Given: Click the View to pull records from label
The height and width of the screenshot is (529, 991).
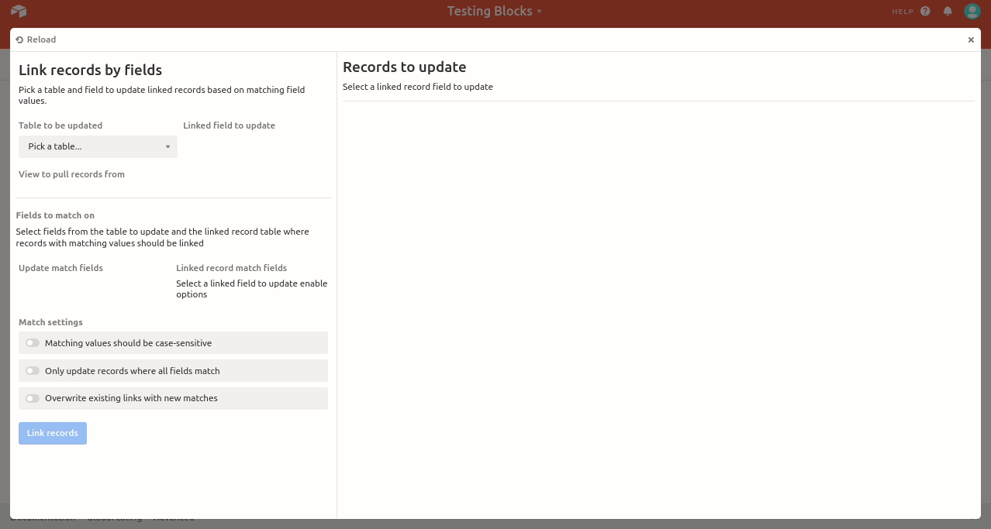Looking at the screenshot, I should pos(71,174).
